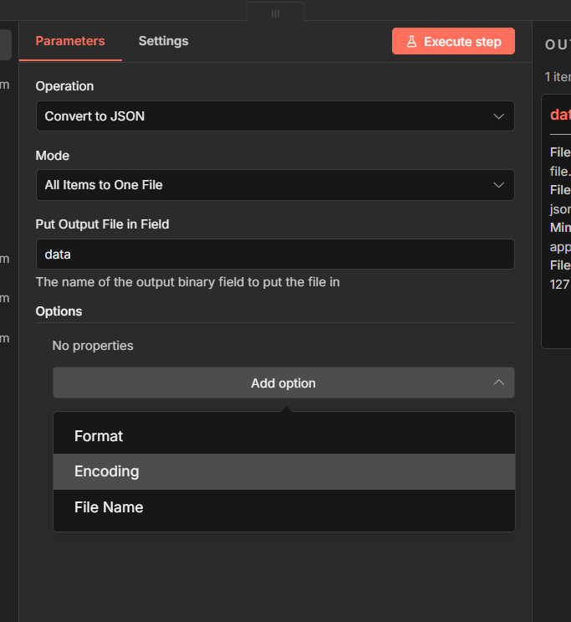
Task: Switch to the Parameters tab
Action: (x=70, y=41)
